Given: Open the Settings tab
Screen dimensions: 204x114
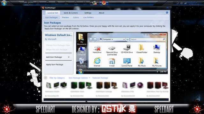Looking at the screenshot, I should pyautogui.click(x=88, y=13).
